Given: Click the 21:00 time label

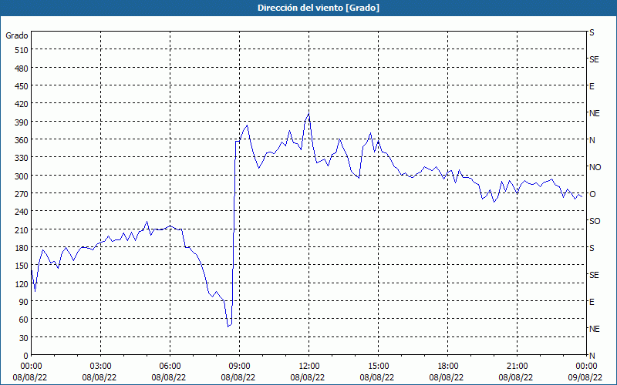Looking at the screenshot, I should (517, 367).
